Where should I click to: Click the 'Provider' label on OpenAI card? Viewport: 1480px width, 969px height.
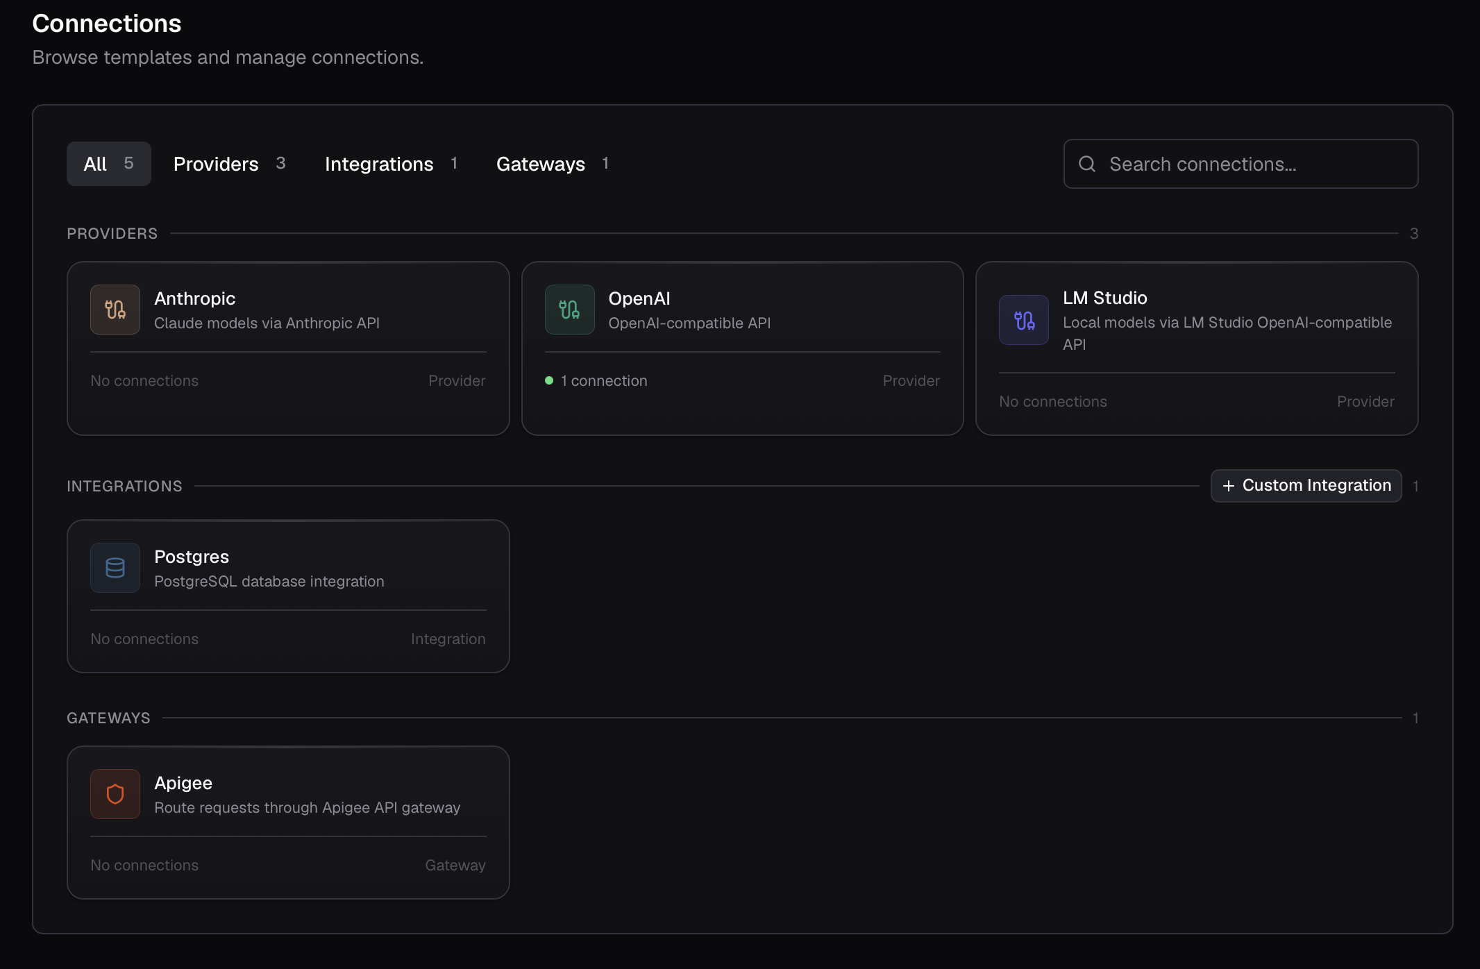pos(911,380)
